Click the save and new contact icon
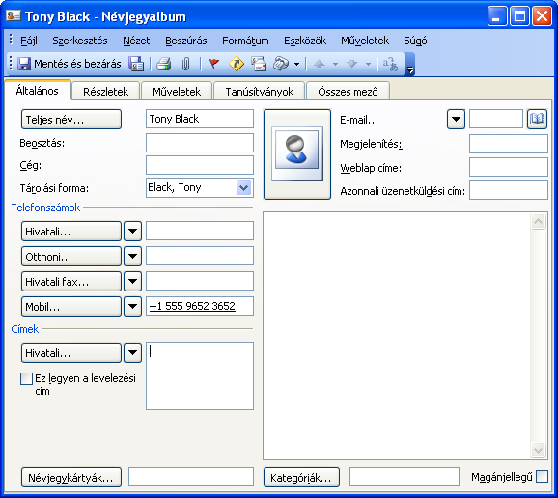This screenshot has width=558, height=498. (x=136, y=64)
